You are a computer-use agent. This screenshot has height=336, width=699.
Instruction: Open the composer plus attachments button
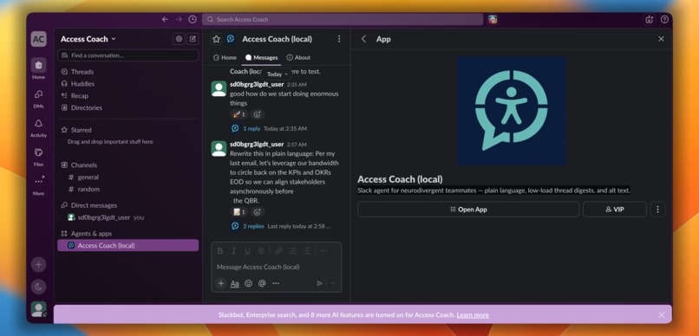[220, 283]
